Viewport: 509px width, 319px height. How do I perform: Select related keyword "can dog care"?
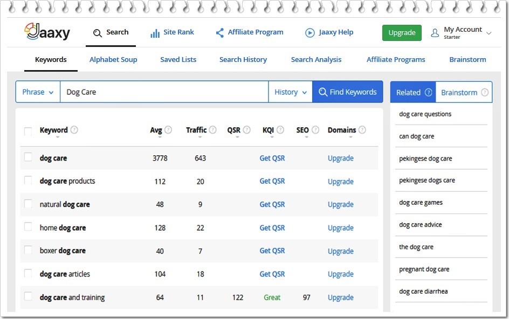click(416, 136)
